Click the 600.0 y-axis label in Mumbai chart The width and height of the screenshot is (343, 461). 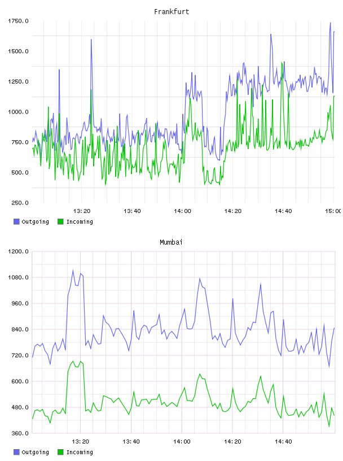pos(20,381)
